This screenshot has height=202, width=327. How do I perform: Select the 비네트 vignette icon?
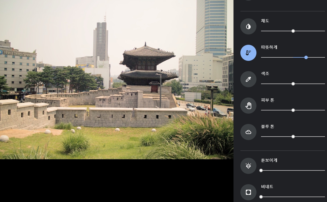(x=248, y=192)
